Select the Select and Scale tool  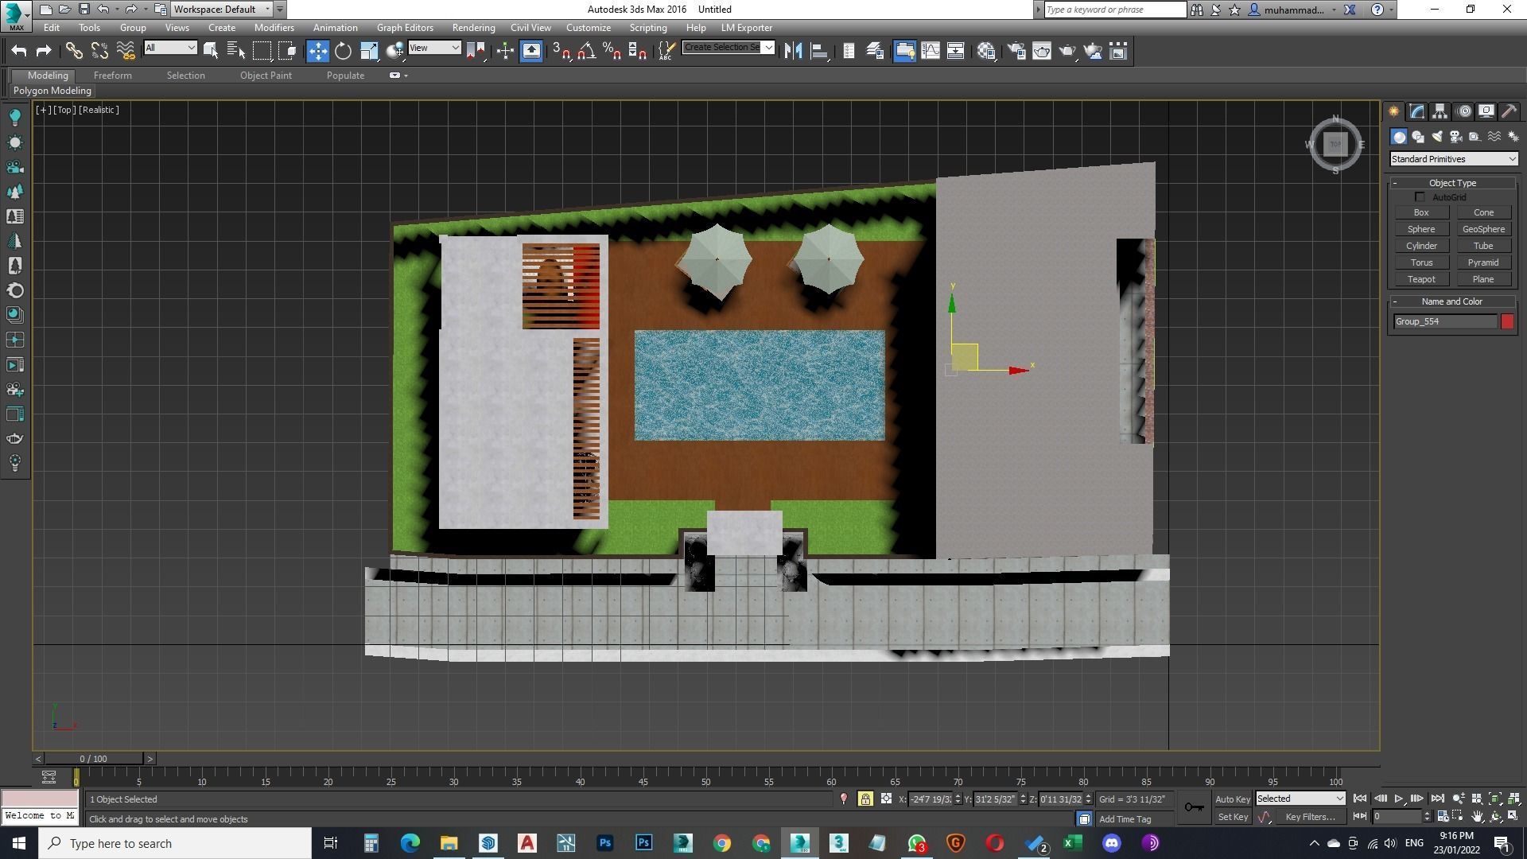click(369, 51)
